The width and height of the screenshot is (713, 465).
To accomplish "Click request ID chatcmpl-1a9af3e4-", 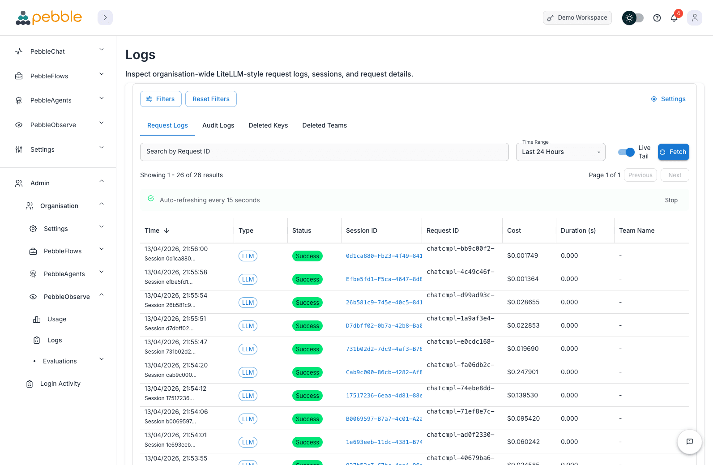I will [461, 318].
